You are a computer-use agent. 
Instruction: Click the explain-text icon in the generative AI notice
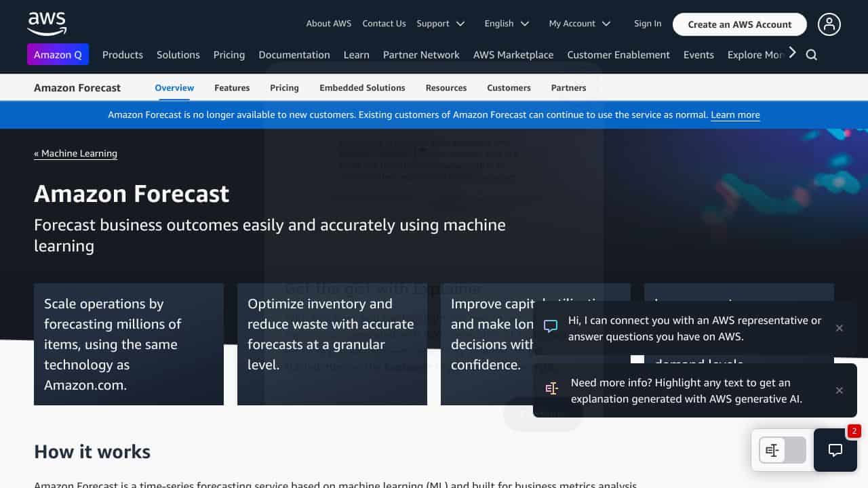pos(551,388)
